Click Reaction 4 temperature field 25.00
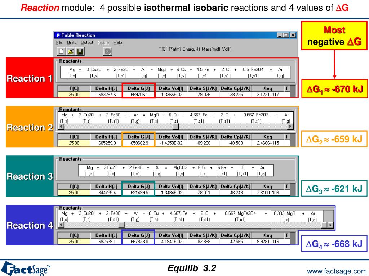 tap(74, 241)
